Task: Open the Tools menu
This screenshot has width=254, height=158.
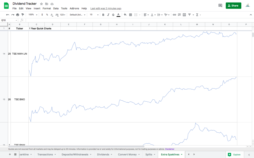Action: (x=64, y=8)
